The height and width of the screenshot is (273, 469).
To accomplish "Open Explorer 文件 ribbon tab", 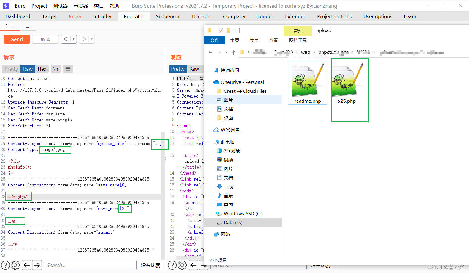I will [215, 40].
